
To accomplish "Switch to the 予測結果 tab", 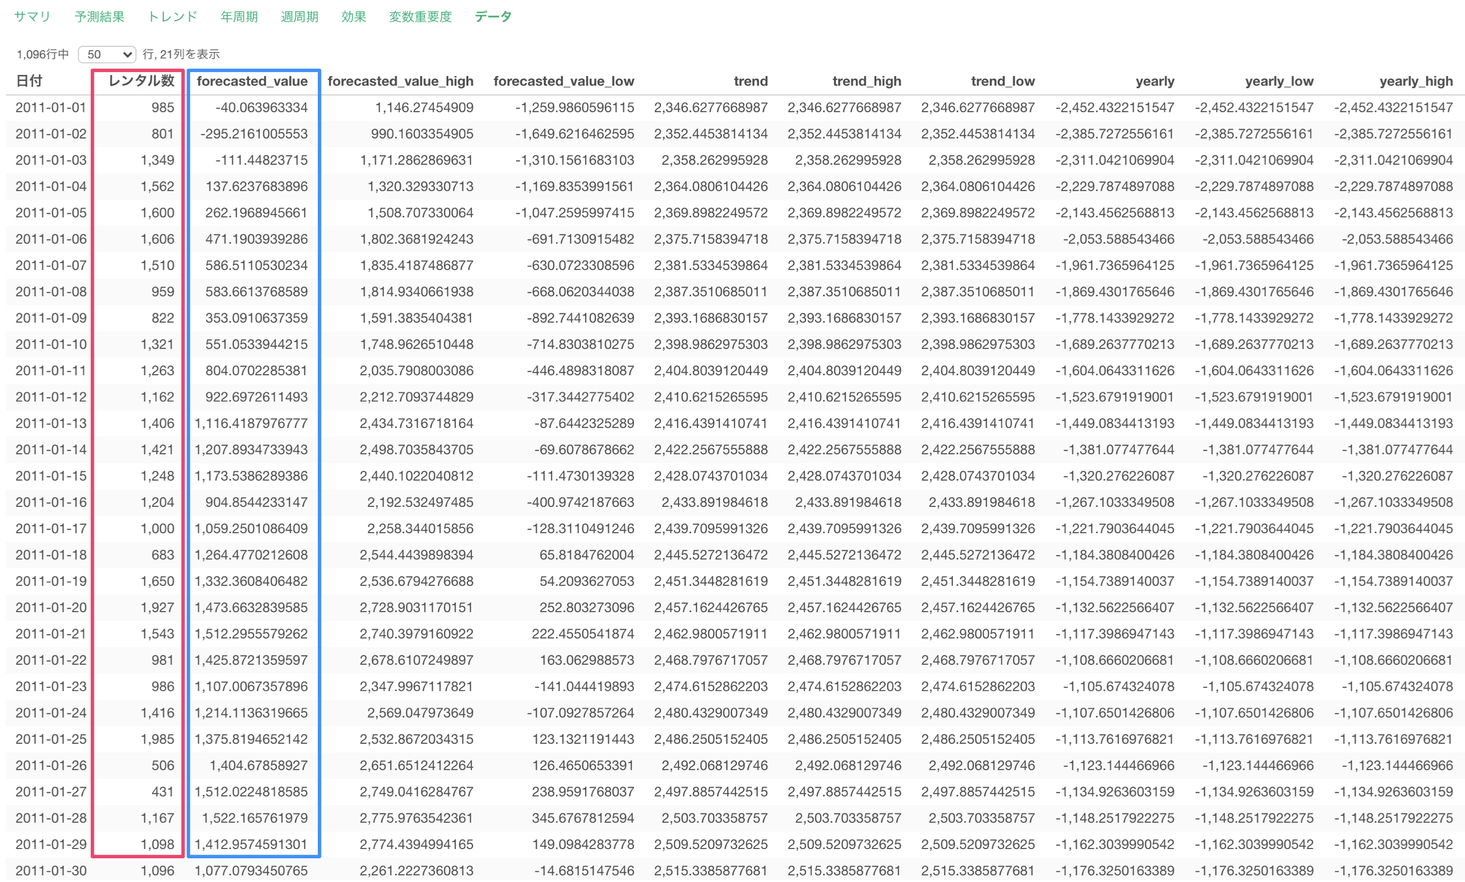I will (99, 16).
